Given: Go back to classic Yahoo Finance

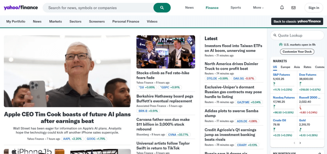Looking at the screenshot, I should tap(297, 21).
